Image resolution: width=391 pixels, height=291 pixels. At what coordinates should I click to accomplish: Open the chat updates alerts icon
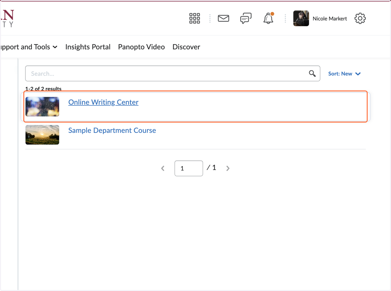[x=246, y=19]
